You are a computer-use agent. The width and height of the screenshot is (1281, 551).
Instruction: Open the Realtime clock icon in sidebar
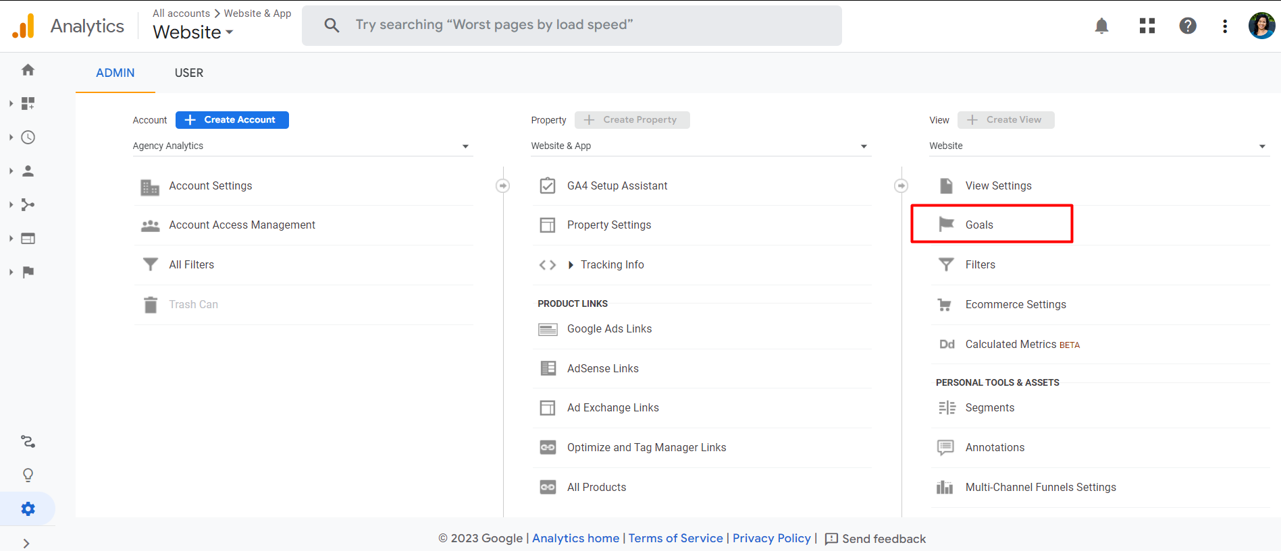click(x=28, y=138)
